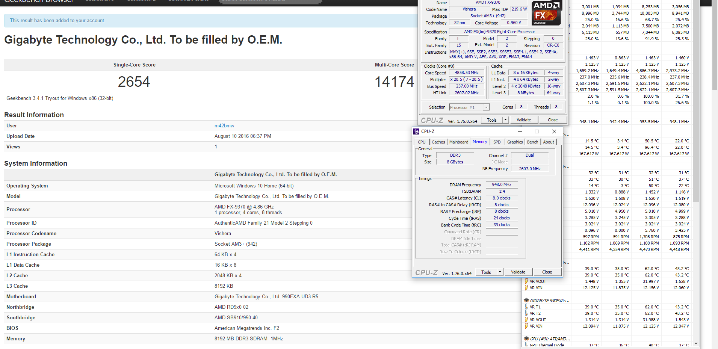The image size is (718, 349).
Task: Click the memory Type DDR3 field
Action: coord(455,155)
